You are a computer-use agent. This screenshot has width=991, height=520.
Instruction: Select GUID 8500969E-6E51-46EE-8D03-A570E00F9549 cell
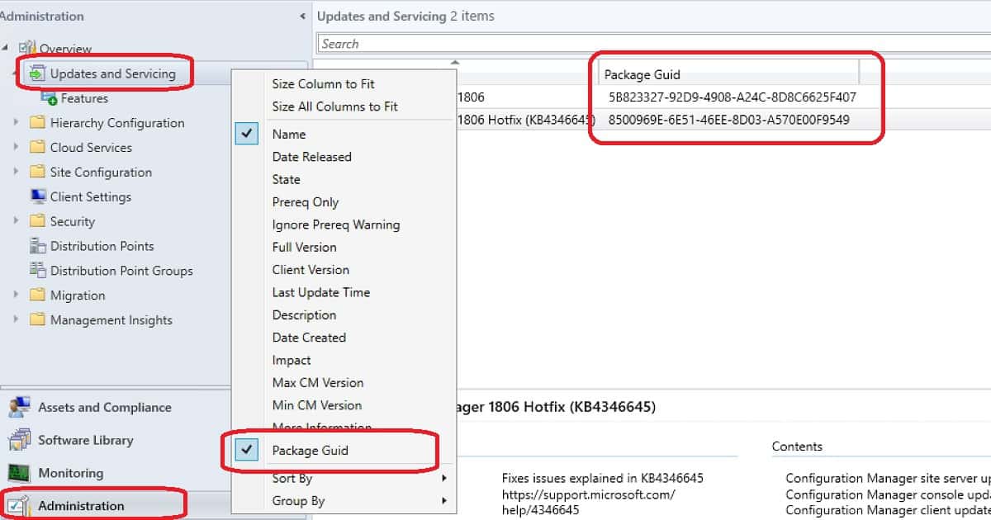[x=728, y=120]
